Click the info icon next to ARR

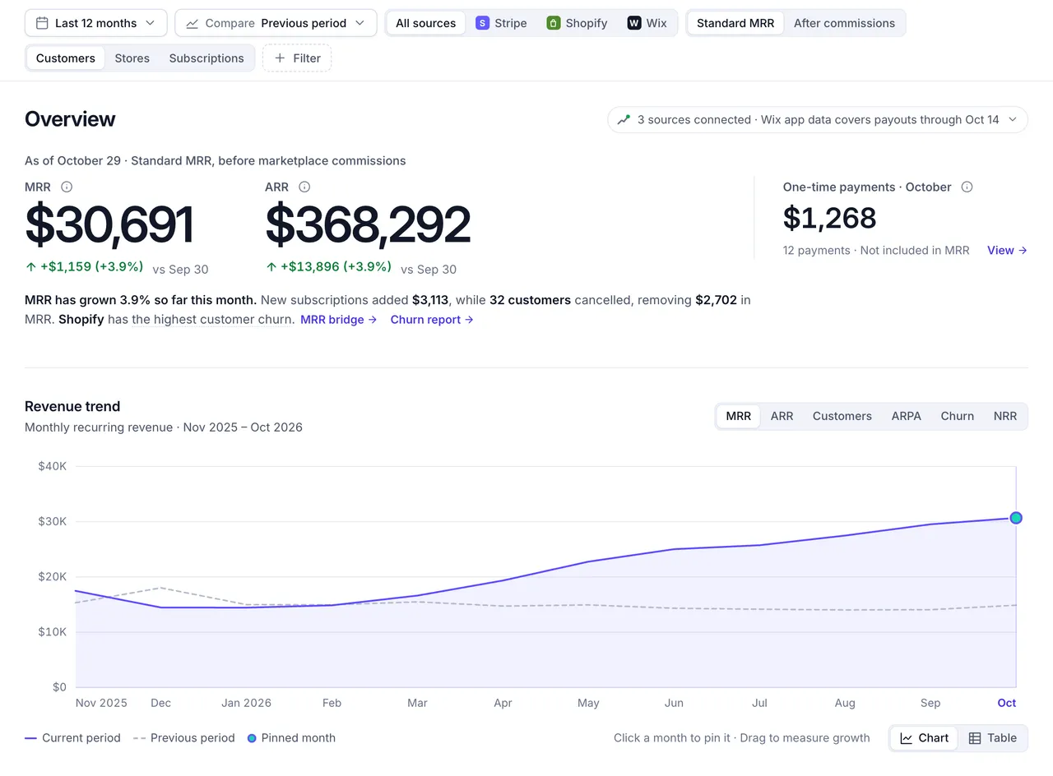304,187
